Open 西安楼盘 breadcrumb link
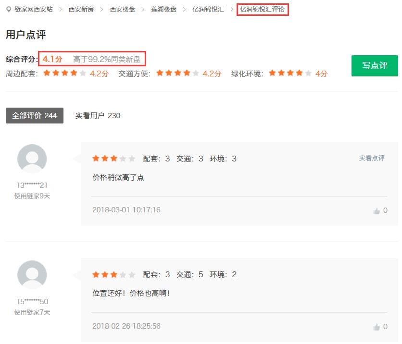 tap(123, 9)
